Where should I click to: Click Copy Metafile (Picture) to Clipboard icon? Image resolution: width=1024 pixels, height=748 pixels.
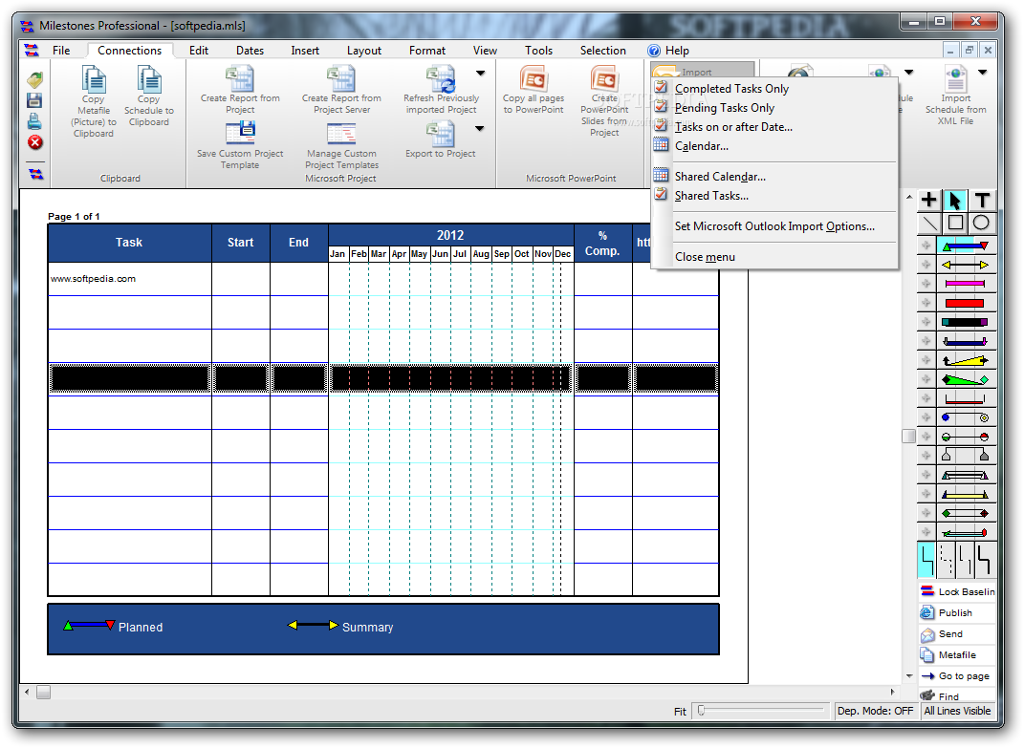click(94, 79)
